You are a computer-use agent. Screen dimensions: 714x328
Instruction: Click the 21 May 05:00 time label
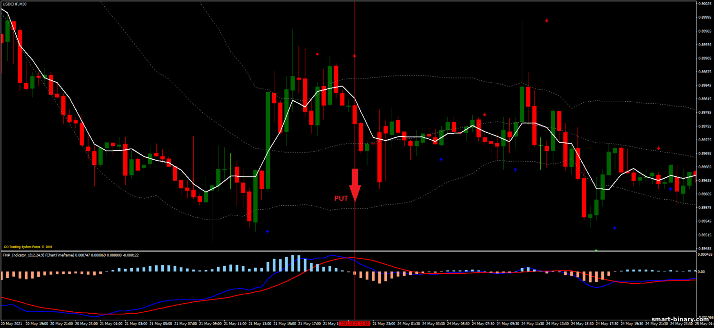tap(161, 323)
